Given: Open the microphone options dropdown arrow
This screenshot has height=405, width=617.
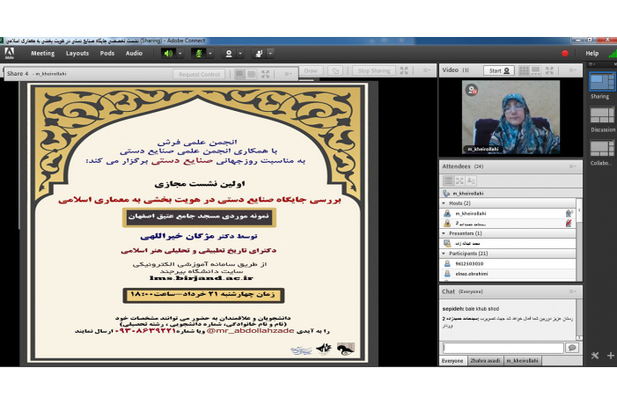Looking at the screenshot, I should (210, 54).
